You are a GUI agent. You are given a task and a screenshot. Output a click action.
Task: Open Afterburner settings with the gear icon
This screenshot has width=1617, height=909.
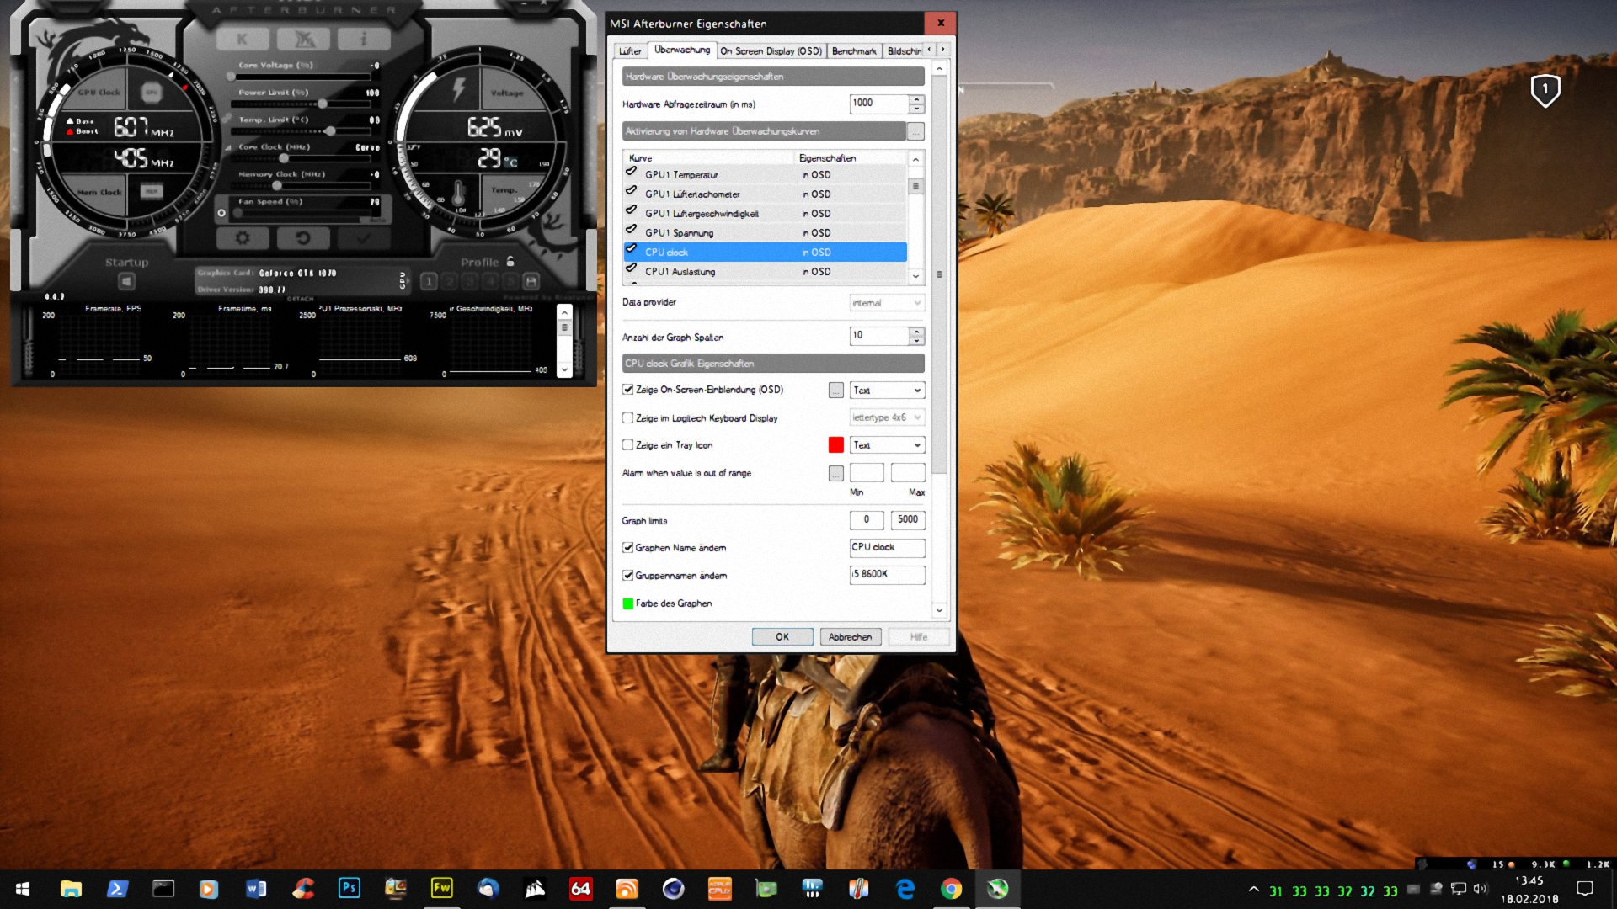click(243, 238)
